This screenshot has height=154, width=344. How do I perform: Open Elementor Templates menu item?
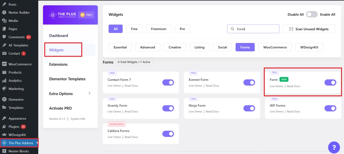point(67,79)
